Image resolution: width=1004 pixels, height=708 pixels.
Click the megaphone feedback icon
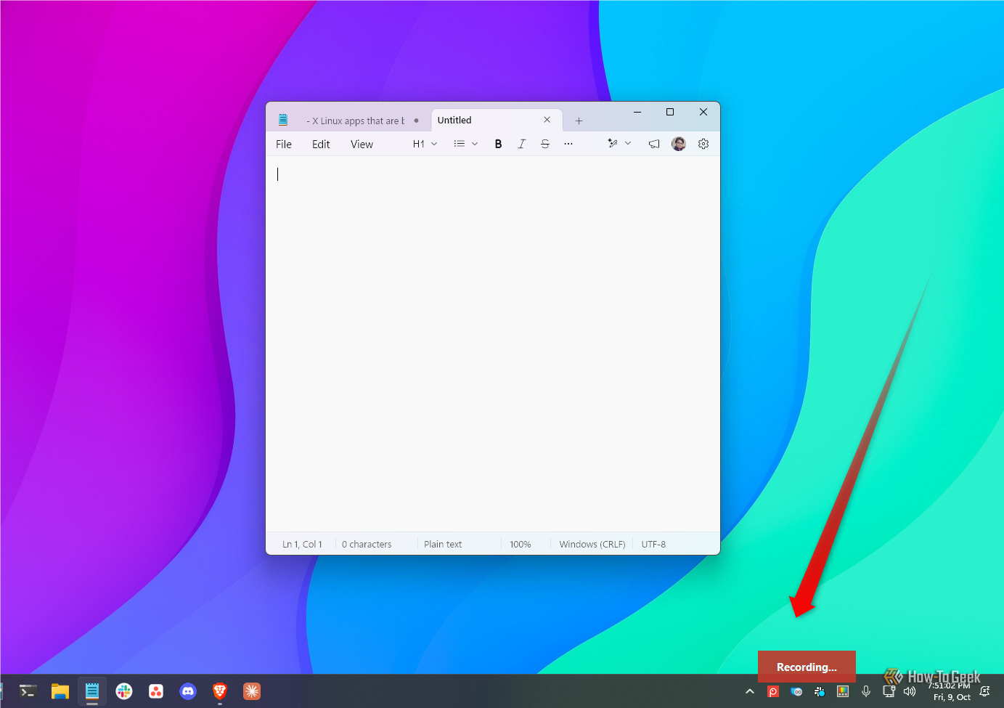click(x=654, y=144)
